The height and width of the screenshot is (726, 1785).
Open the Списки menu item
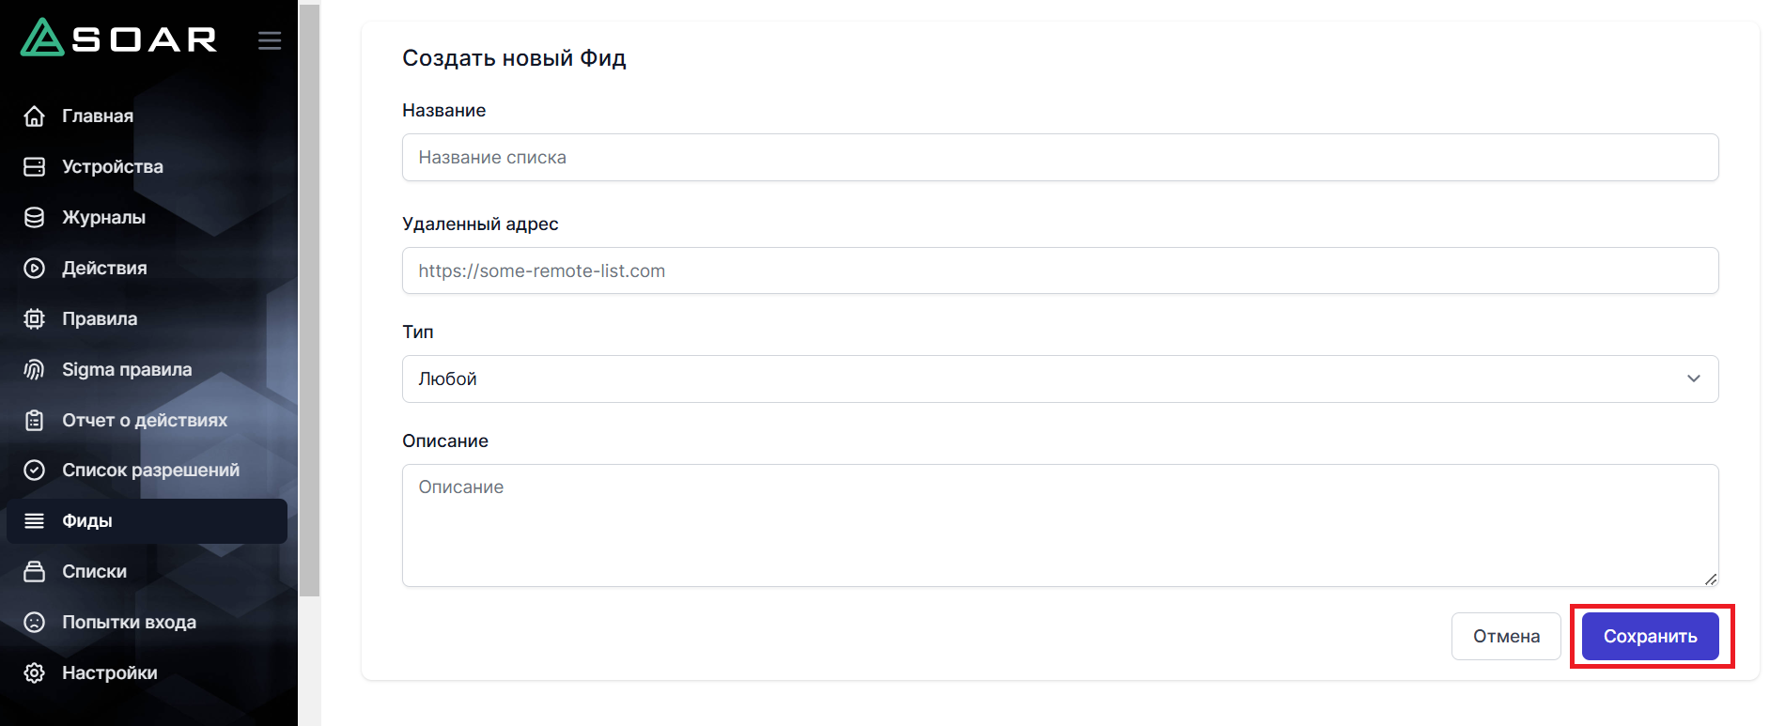point(94,572)
